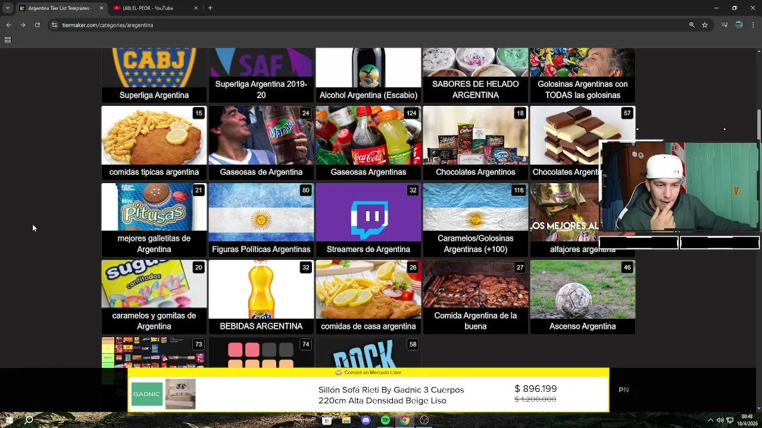Open the Windows Start menu
The width and height of the screenshot is (762, 428).
[x=9, y=420]
